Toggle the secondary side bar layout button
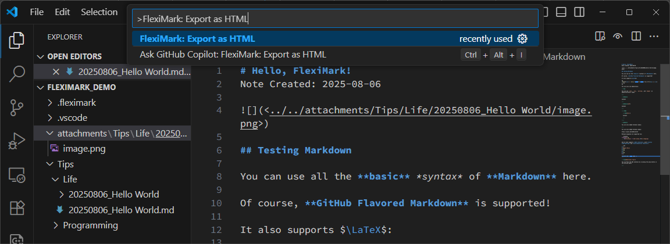 (x=579, y=12)
